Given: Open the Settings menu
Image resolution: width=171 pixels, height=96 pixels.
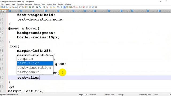Looking at the screenshot, I should coord(37,4).
